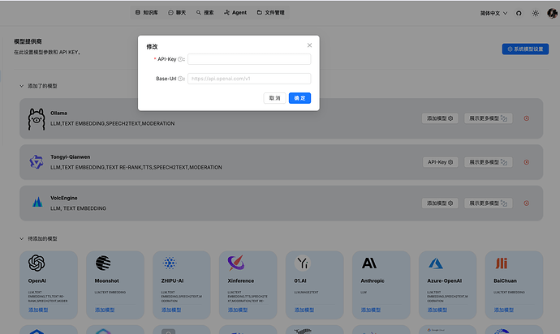
Task: Expand 展示更多模型 for VolcEngine
Action: (x=489, y=203)
